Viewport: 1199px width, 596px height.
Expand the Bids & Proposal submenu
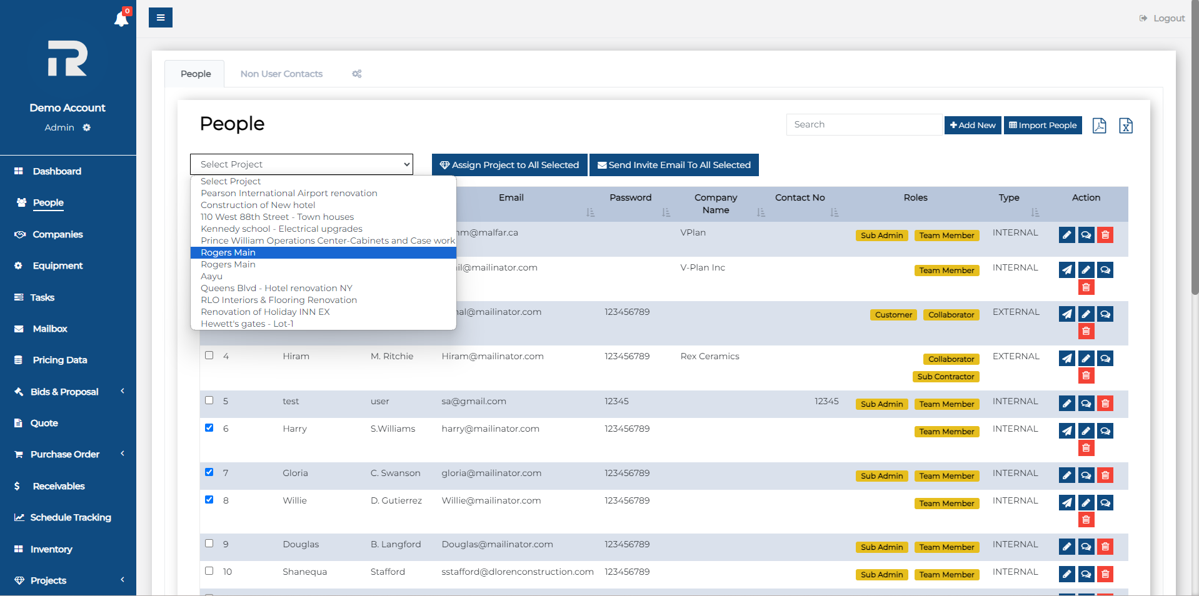click(64, 392)
